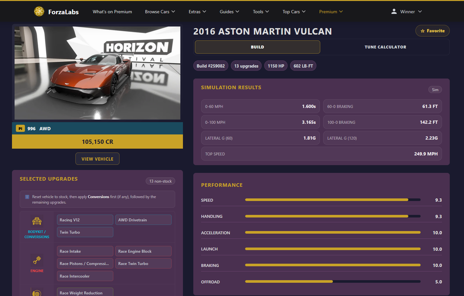Select the Twin Turbo conversion
Screen dimensions: 464x296
pos(85,232)
